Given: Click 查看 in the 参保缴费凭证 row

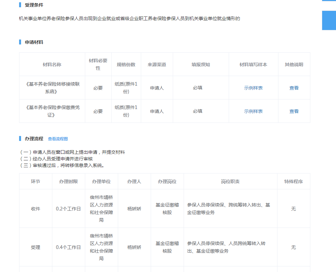Looking at the screenshot, I should (x=294, y=111).
